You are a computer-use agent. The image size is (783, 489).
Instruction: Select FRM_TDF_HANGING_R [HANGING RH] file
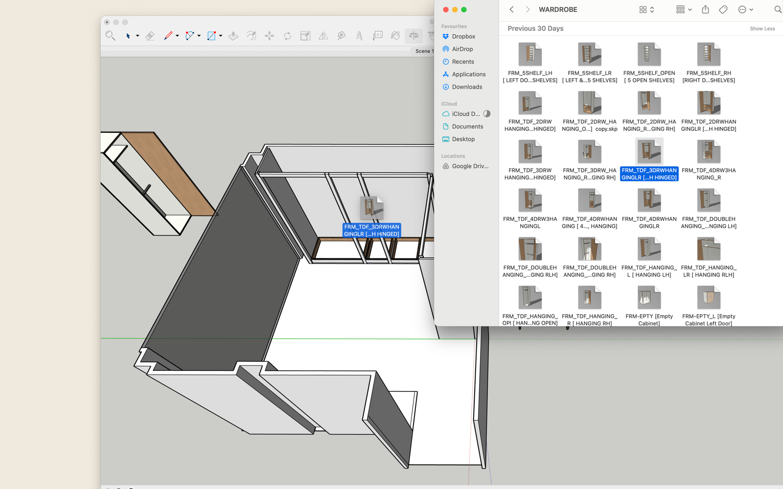pos(590,298)
